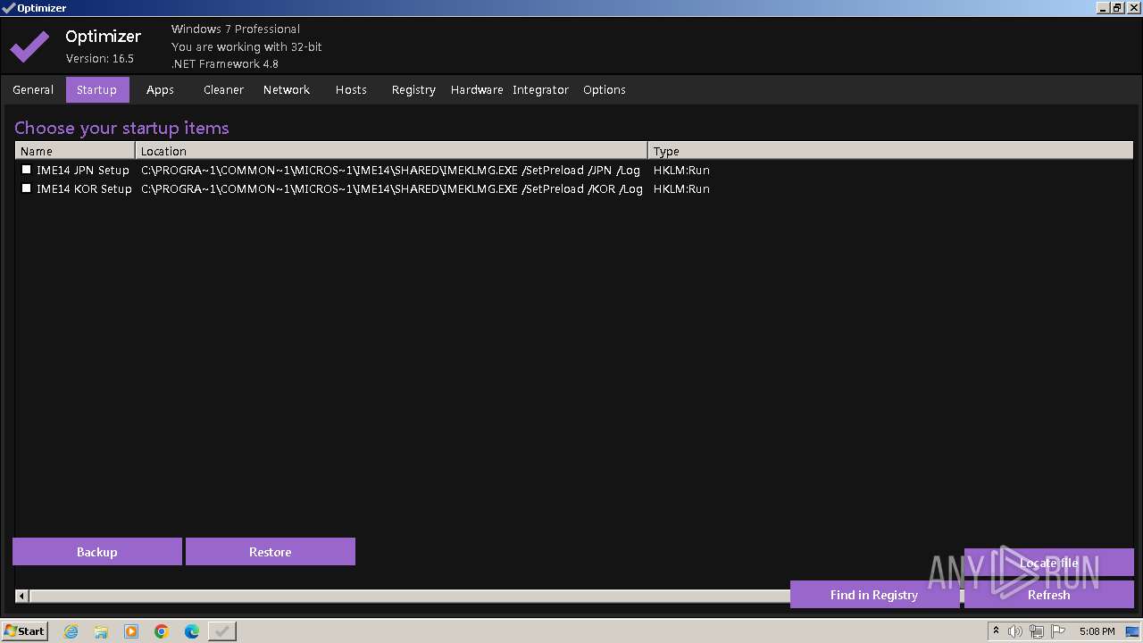Launch Windows Media Player from taskbar

131,631
